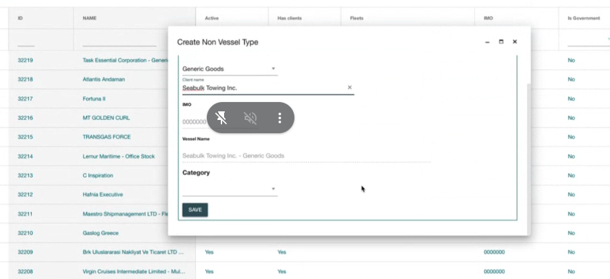Open the Fortuna II vessel

point(94,99)
